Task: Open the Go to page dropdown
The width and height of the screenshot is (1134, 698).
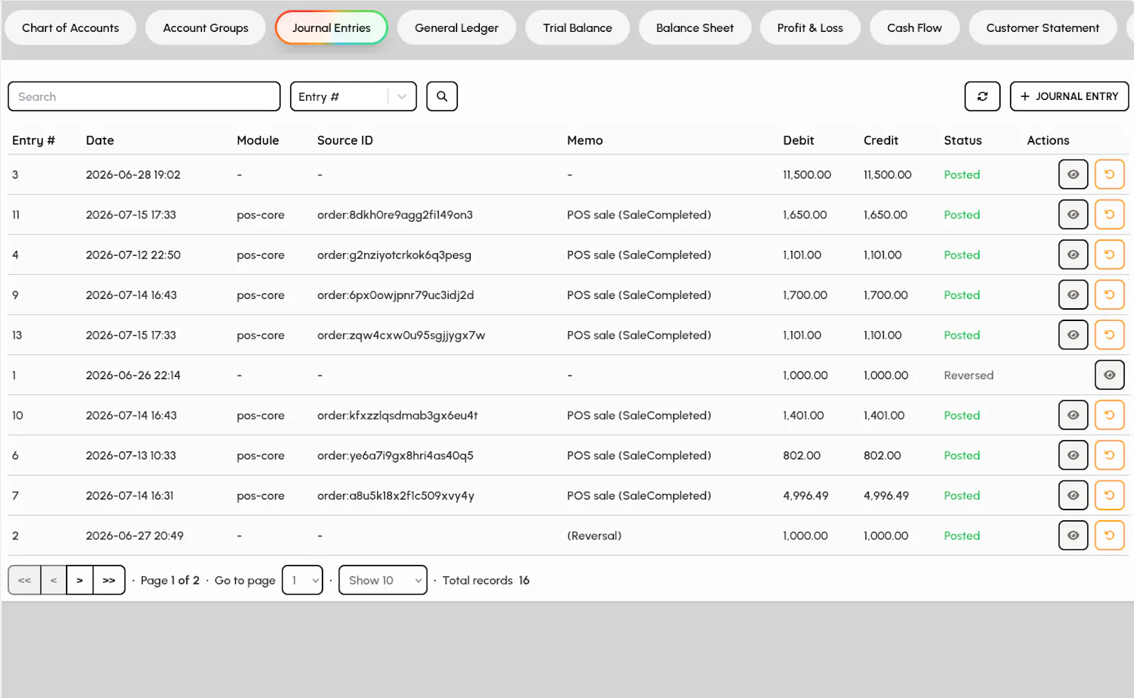Action: pos(303,580)
